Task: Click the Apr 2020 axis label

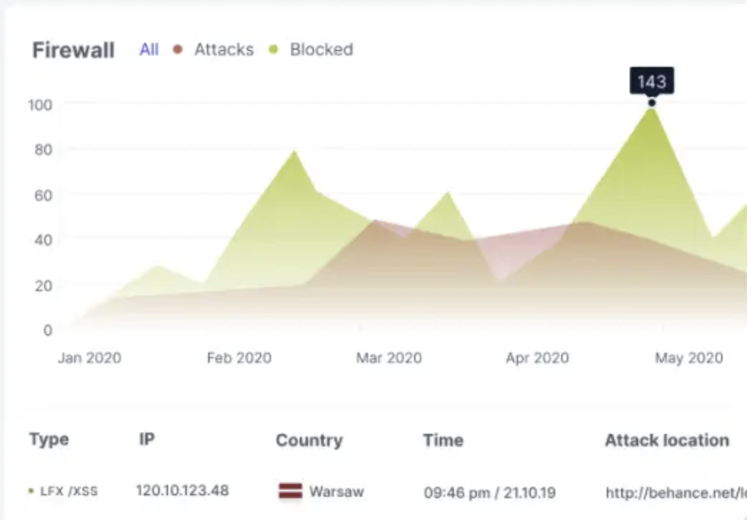Action: pyautogui.click(x=537, y=358)
